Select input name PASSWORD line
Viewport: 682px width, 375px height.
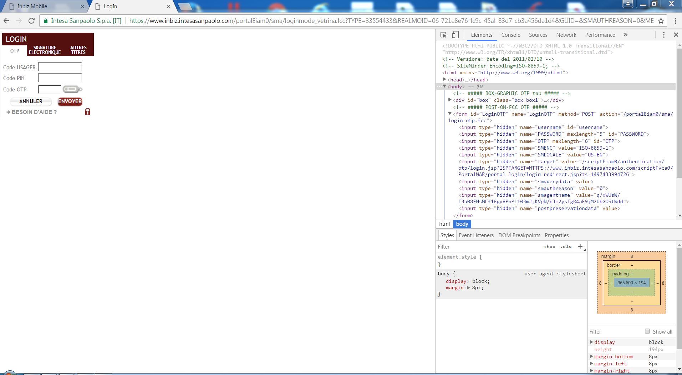(554, 134)
